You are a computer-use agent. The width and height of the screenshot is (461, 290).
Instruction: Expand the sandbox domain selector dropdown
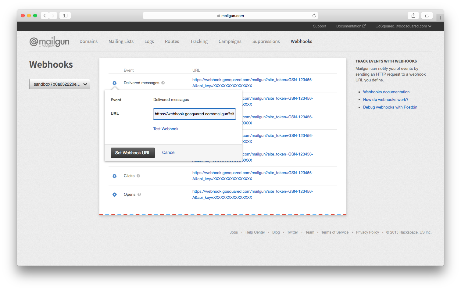(x=60, y=84)
